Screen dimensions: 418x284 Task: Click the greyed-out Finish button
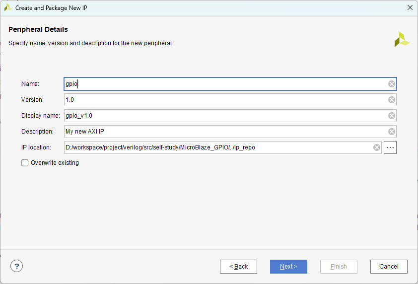point(339,267)
